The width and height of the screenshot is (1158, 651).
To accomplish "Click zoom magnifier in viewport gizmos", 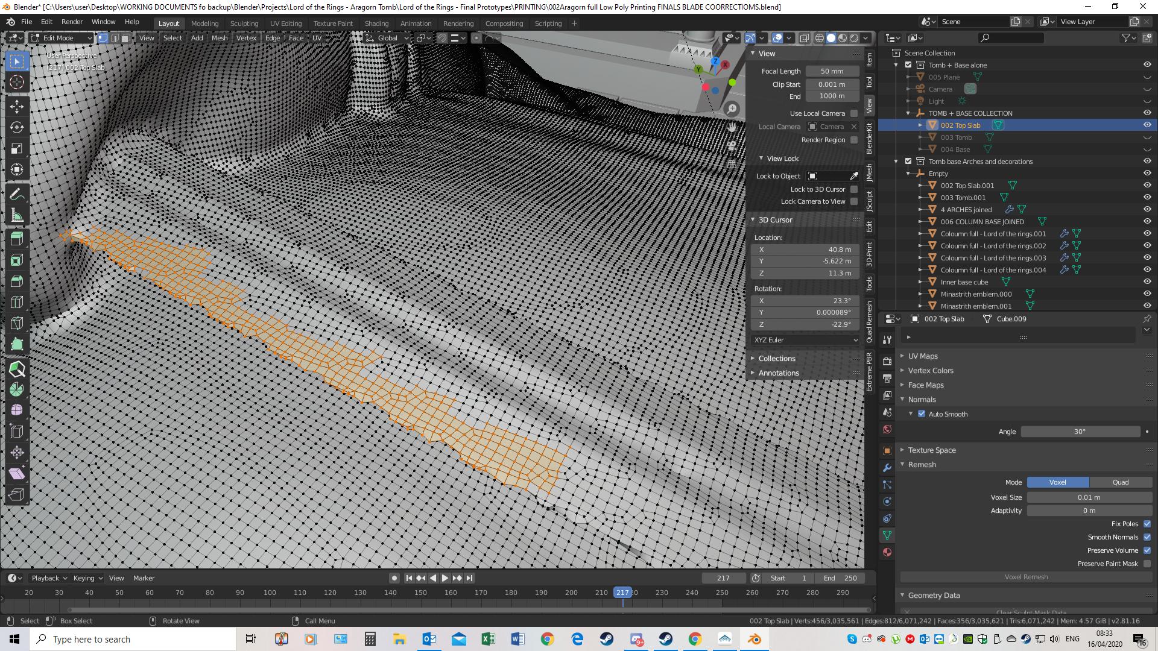I will tap(732, 109).
